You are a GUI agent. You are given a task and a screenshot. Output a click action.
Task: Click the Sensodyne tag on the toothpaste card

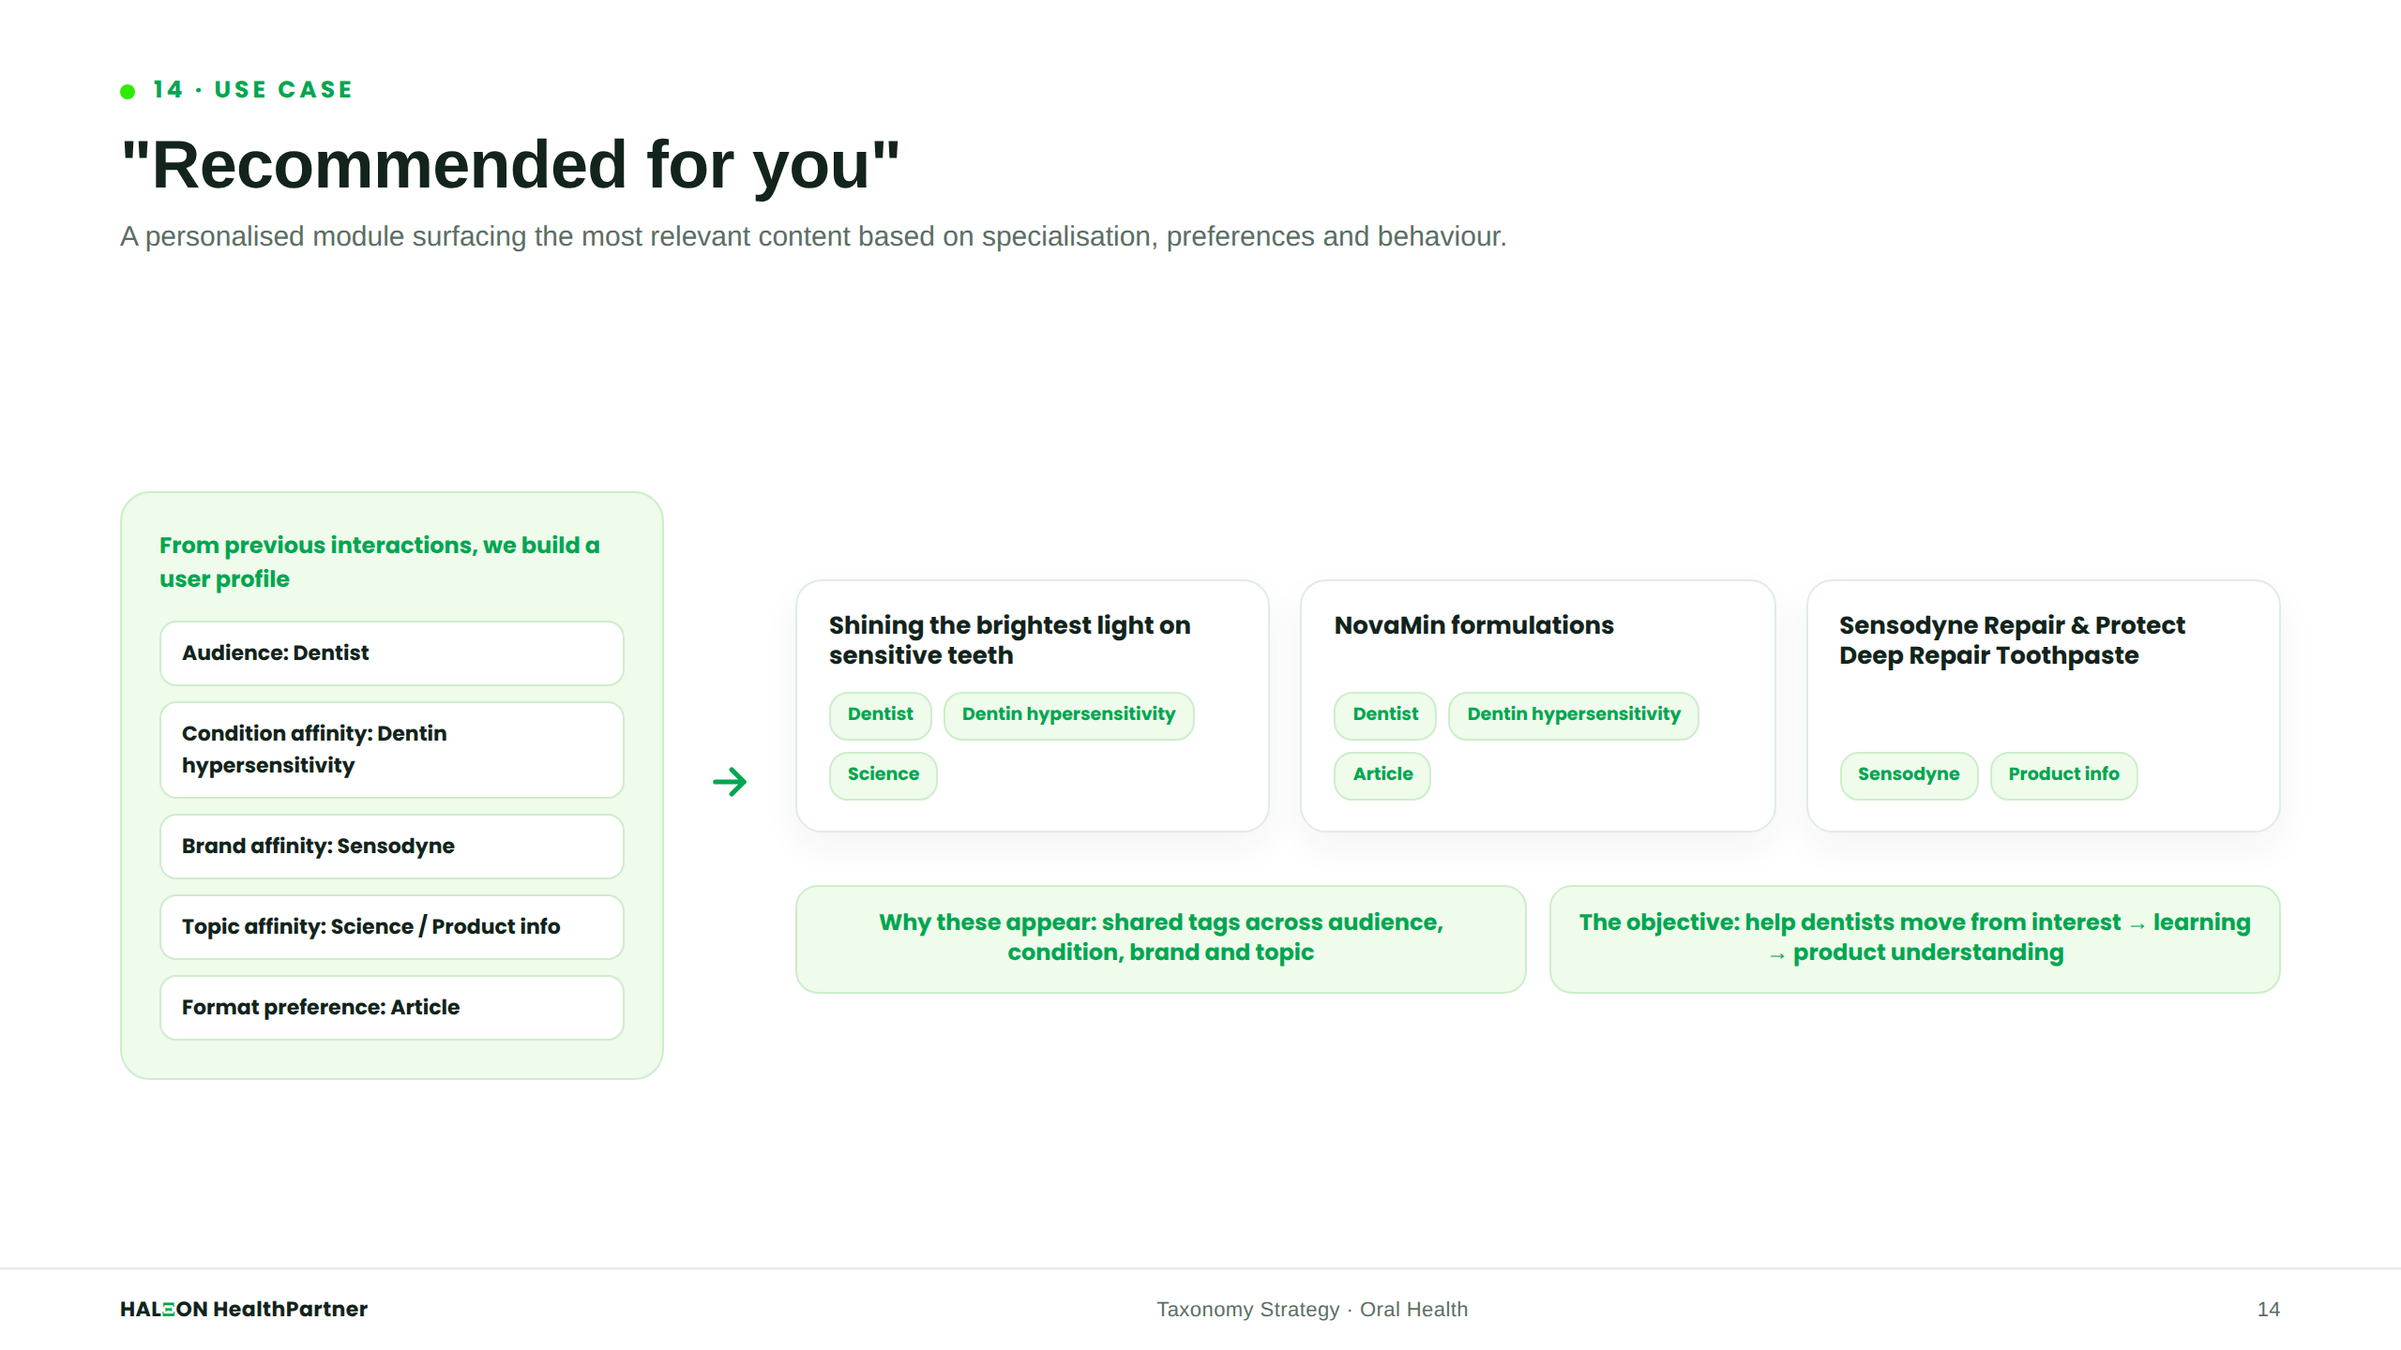(x=1909, y=775)
